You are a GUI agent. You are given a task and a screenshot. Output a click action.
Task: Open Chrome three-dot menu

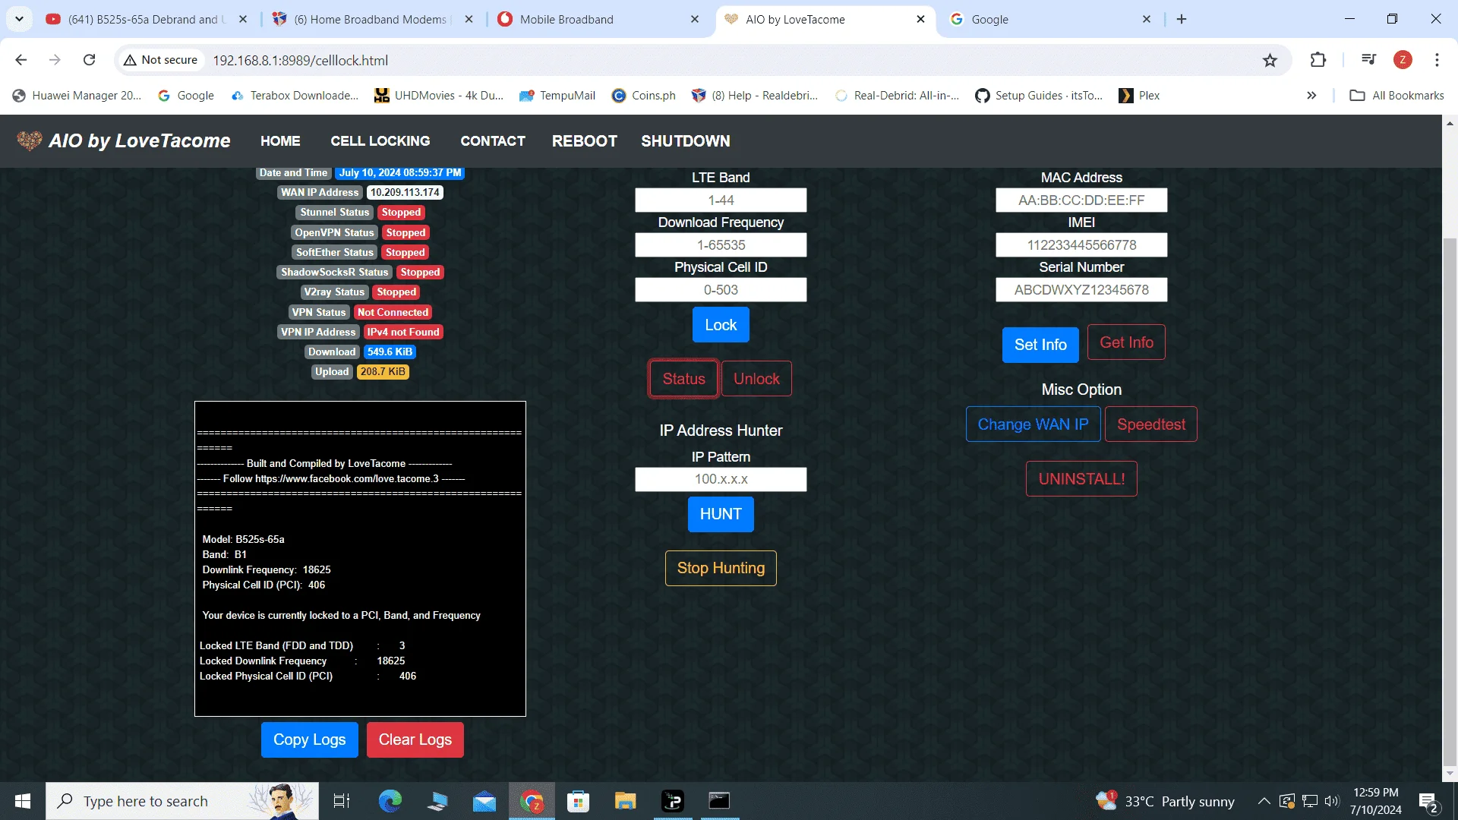1437,60
